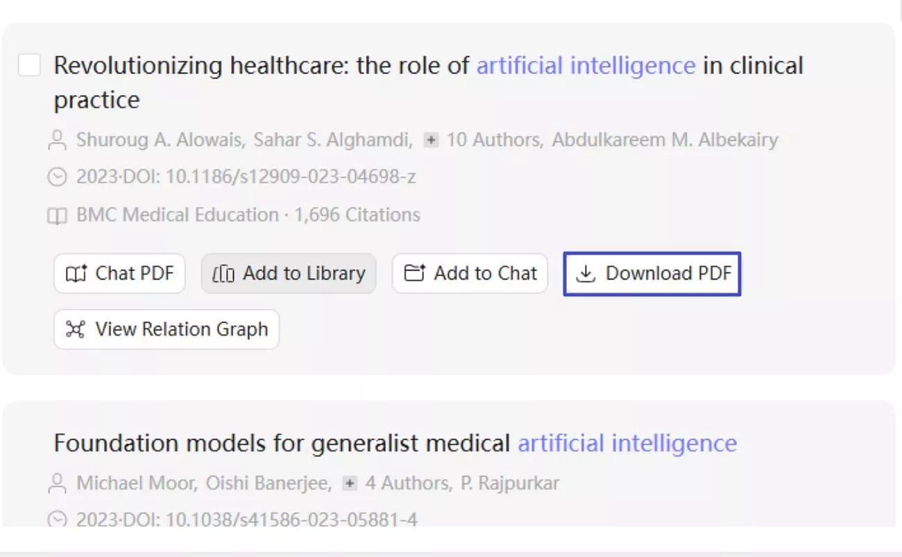Click the person icon beside Michael Moor
This screenshot has width=902, height=557.
pyautogui.click(x=57, y=482)
